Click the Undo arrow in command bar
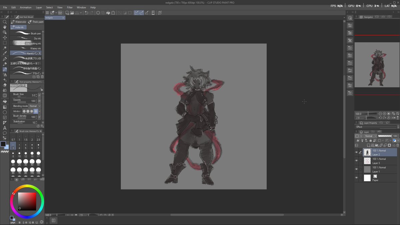Viewport: 400px width, 225px height. click(x=86, y=13)
